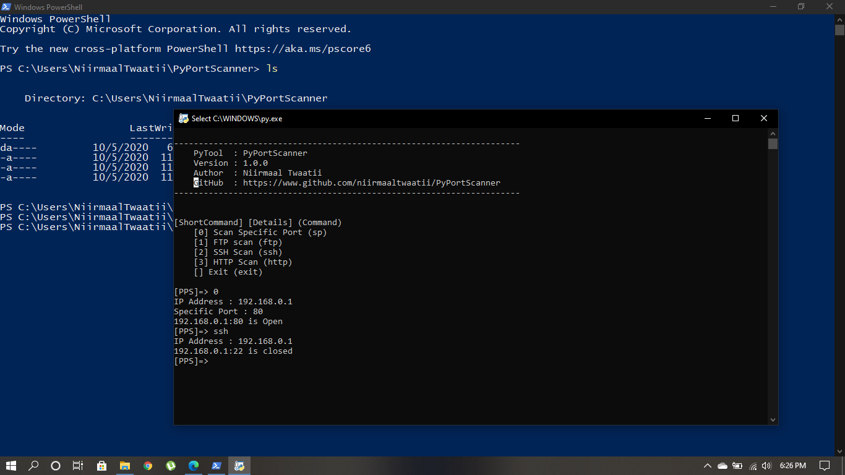Viewport: 845px width, 475px height.
Task: Switch to Python py.exe taskbar icon
Action: pyautogui.click(x=239, y=466)
